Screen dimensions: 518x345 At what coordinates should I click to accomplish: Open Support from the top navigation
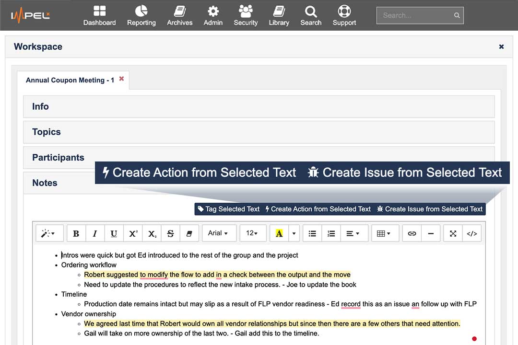tap(344, 15)
